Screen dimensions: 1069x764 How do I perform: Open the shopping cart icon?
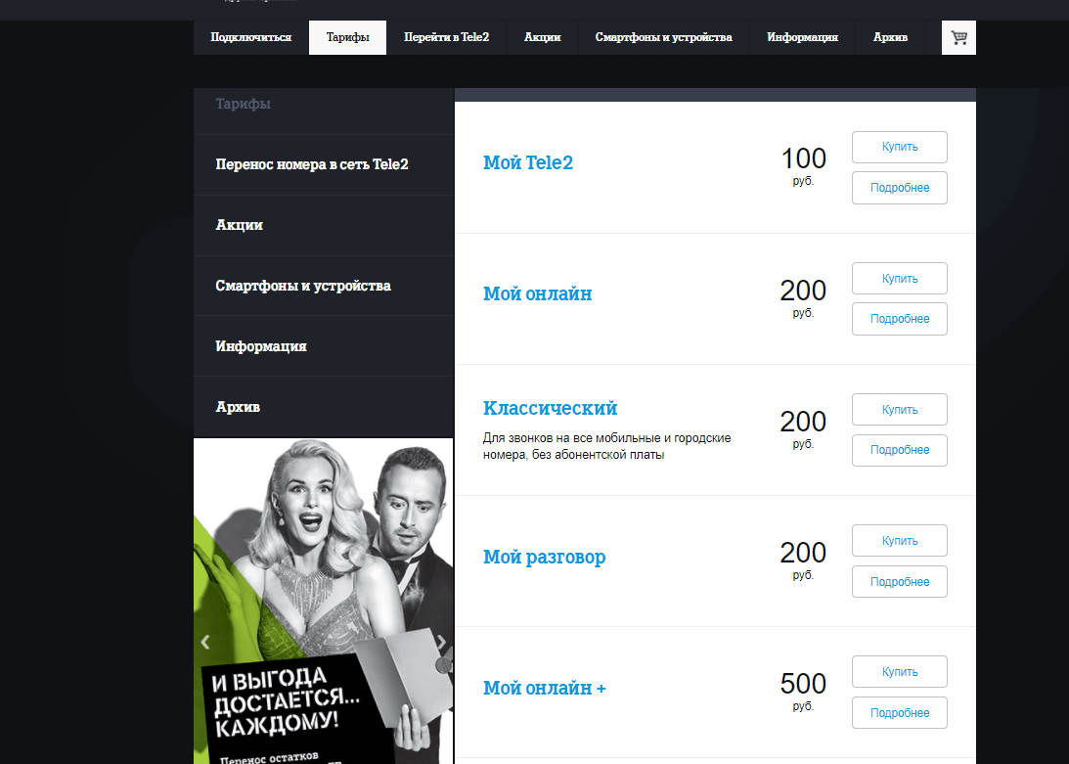[958, 37]
